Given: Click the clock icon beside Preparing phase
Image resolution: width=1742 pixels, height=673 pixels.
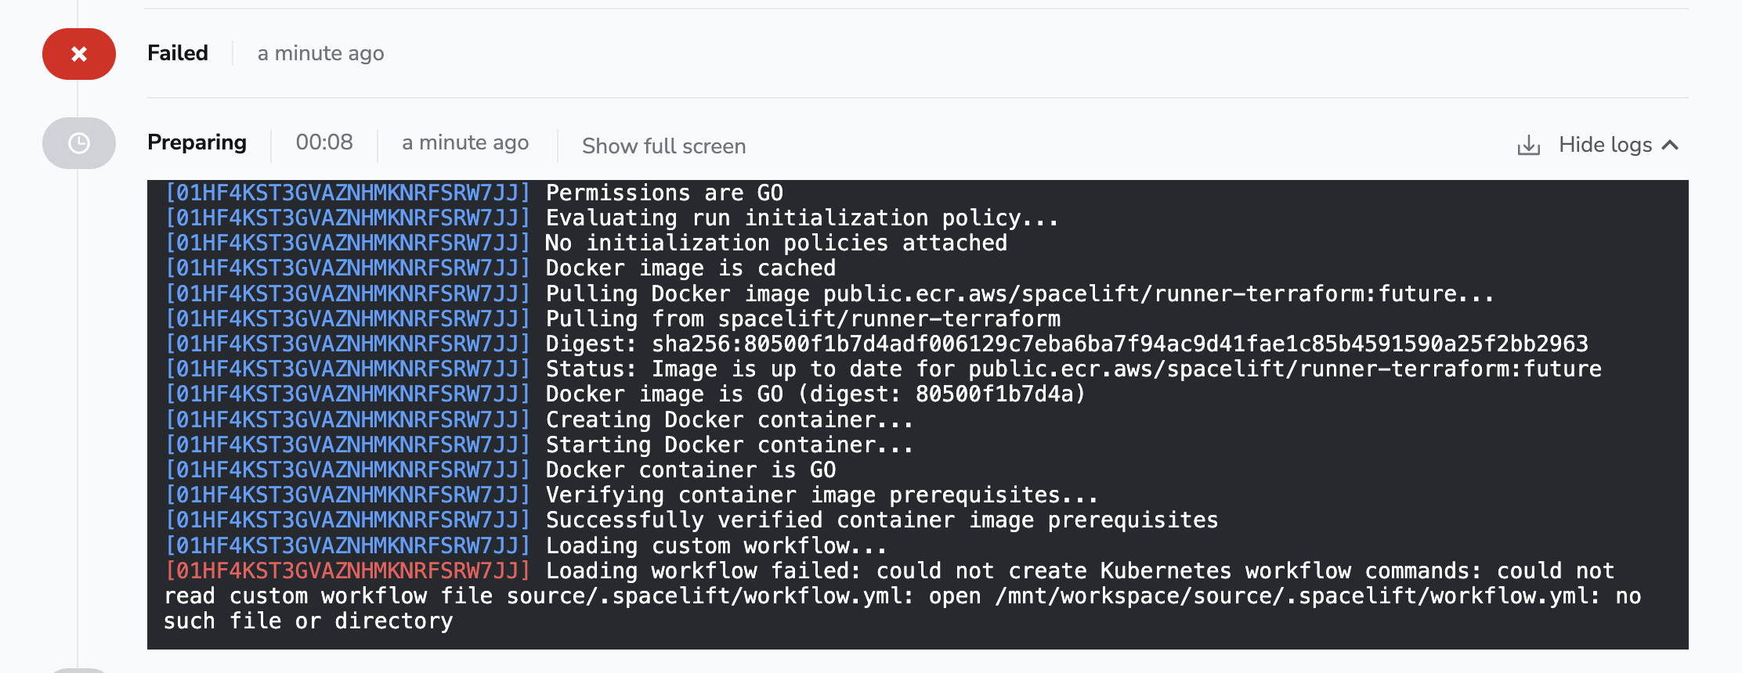Looking at the screenshot, I should pyautogui.click(x=78, y=143).
